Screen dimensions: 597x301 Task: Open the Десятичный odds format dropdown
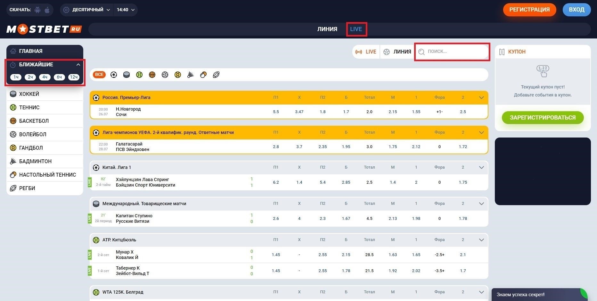(x=87, y=10)
